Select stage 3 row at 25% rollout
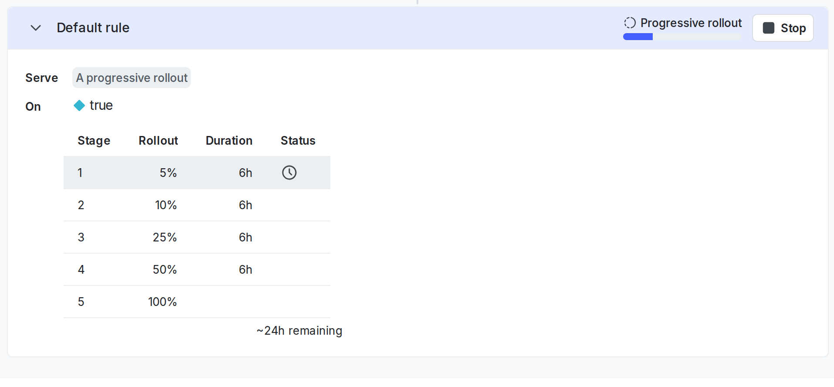Screen dimensions: 834x387 [x=197, y=237]
